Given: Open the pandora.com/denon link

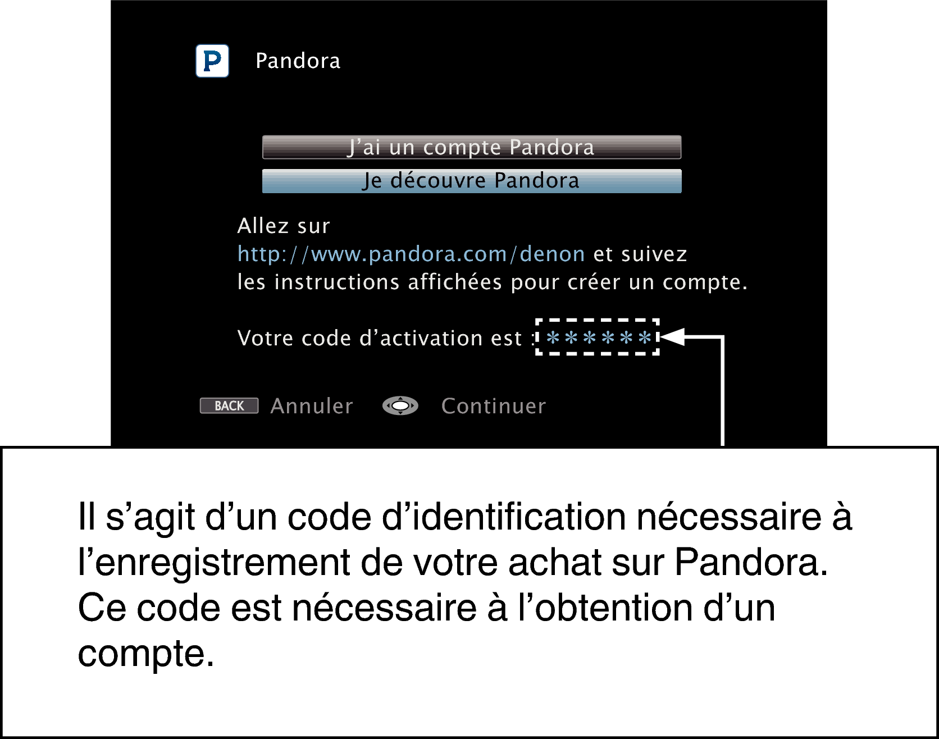Looking at the screenshot, I should pos(411,254).
